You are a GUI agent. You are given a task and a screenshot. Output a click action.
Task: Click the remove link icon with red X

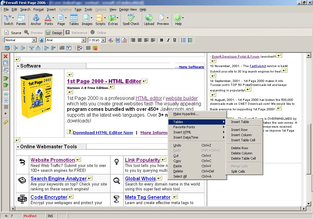[x=95, y=48]
